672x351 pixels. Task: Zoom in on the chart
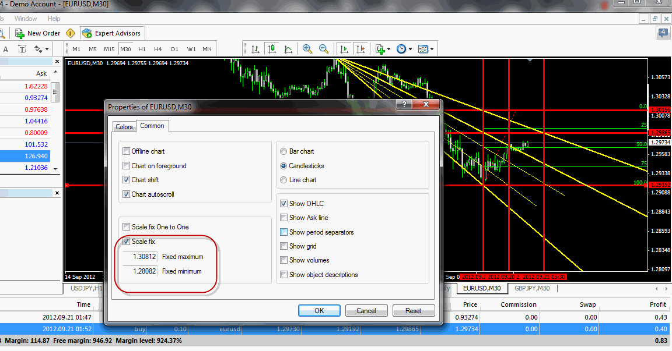307,49
